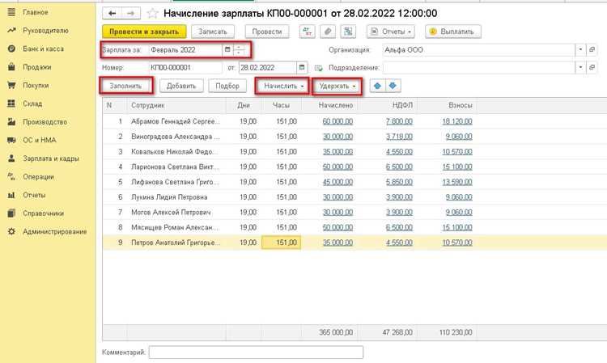
Task: Click the Номер field КП00-000001
Action: (x=185, y=68)
